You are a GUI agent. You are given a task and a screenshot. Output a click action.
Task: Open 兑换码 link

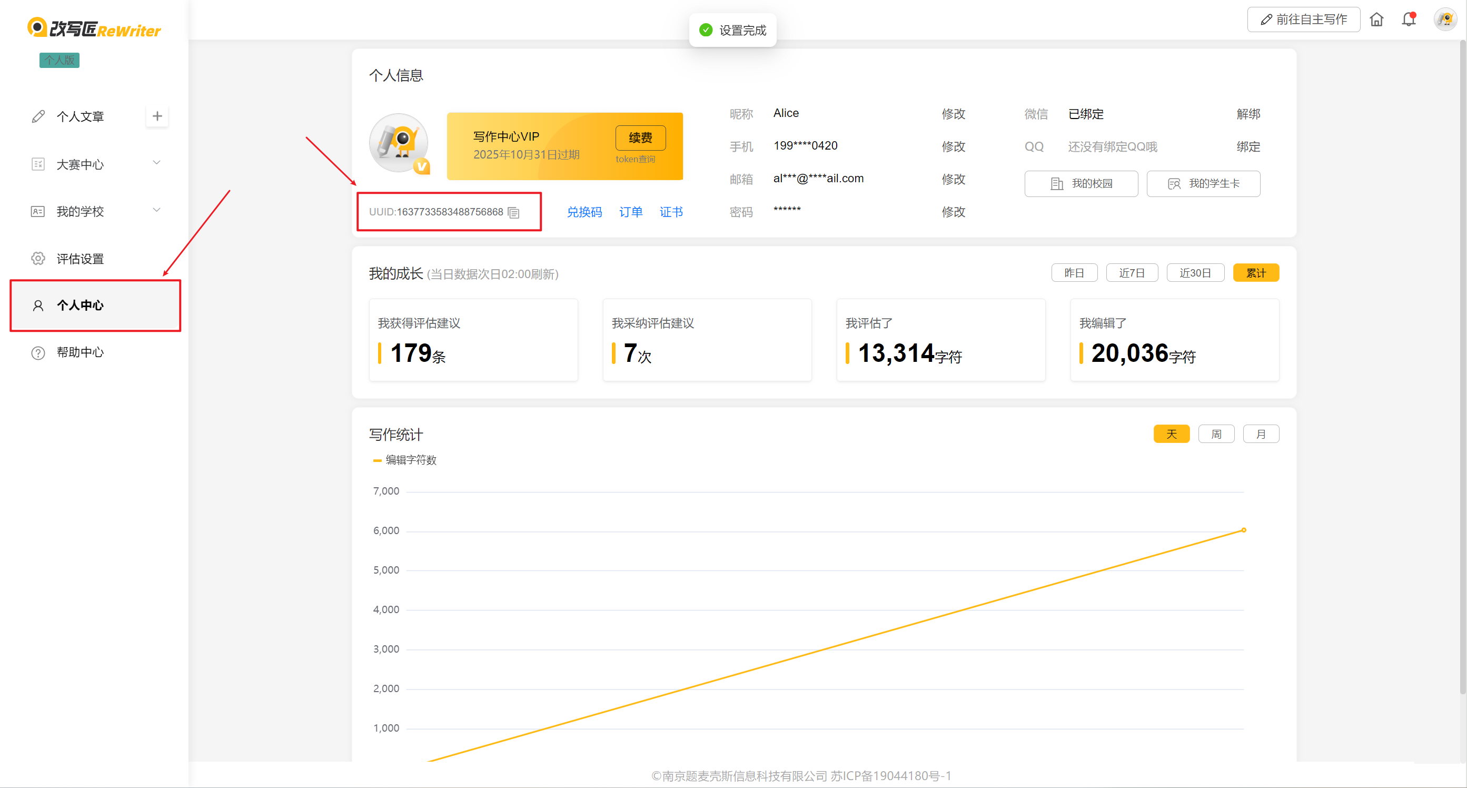click(584, 212)
